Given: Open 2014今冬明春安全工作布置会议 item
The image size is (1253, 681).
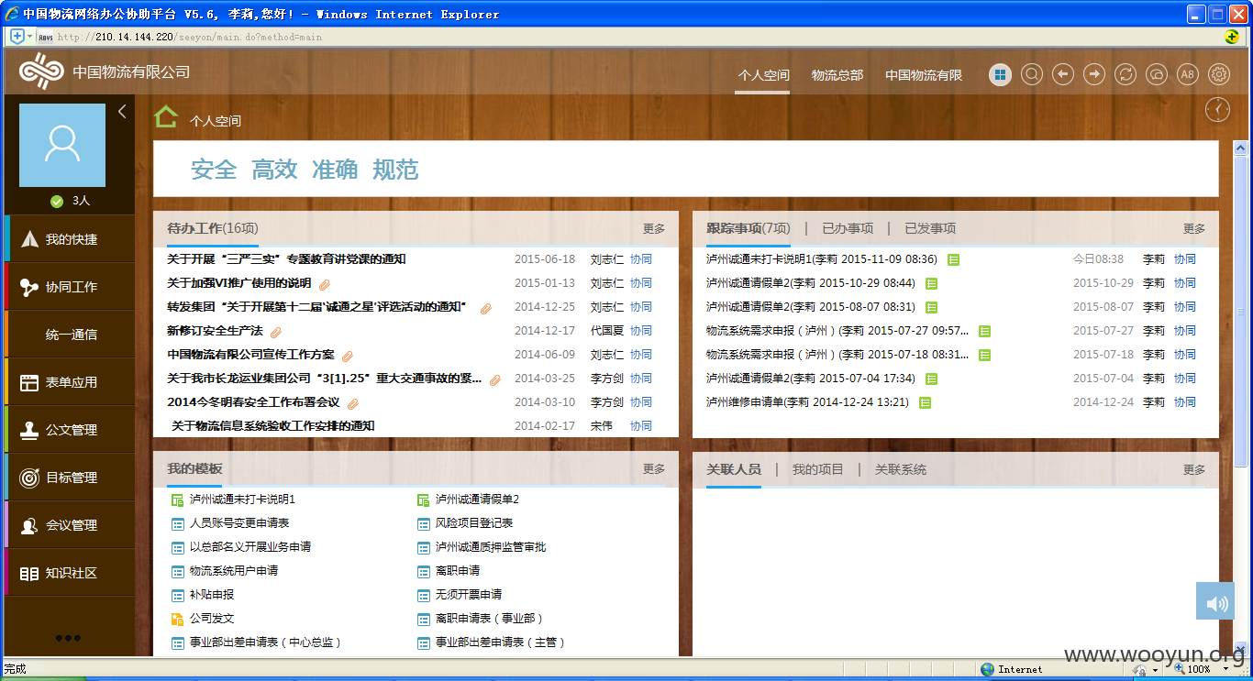Looking at the screenshot, I should pyautogui.click(x=253, y=401).
